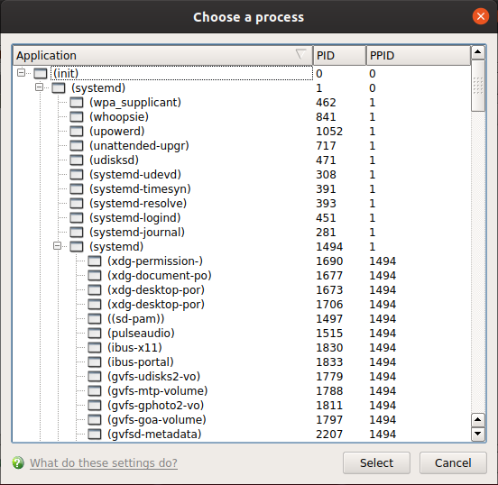Image resolution: width=498 pixels, height=485 pixels.
Task: Select the icon beside systemd-logind
Action: (x=77, y=218)
